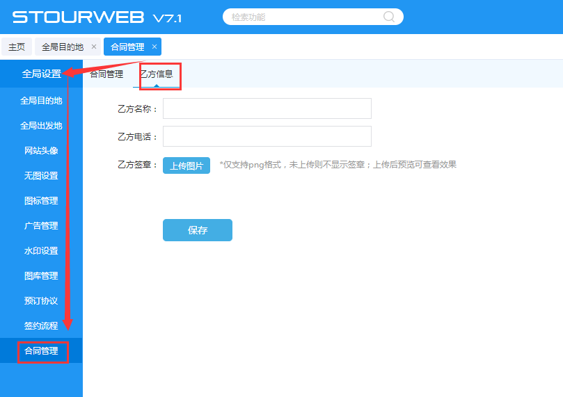Focus the 检索功能 search box
563x397 pixels.
click(x=306, y=17)
